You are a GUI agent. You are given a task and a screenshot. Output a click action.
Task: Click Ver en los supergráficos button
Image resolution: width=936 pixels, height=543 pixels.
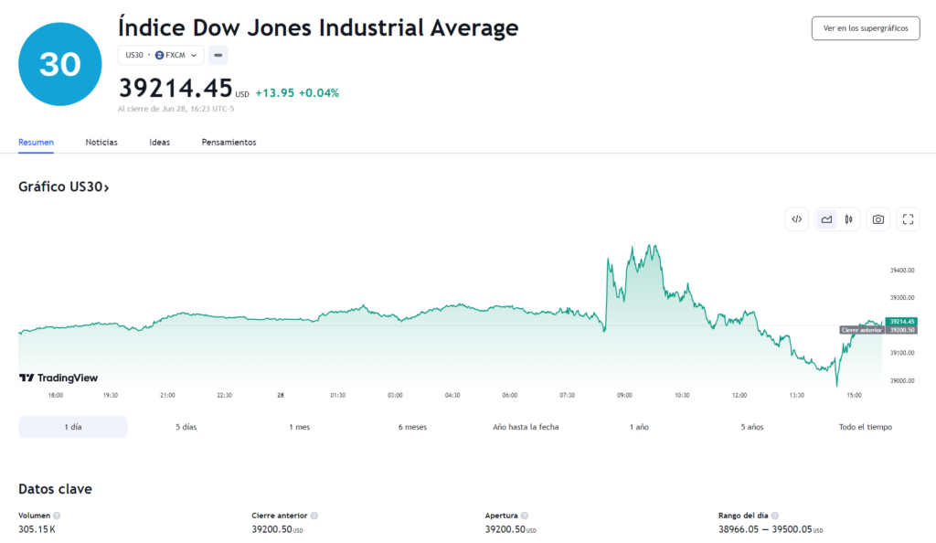tap(866, 28)
